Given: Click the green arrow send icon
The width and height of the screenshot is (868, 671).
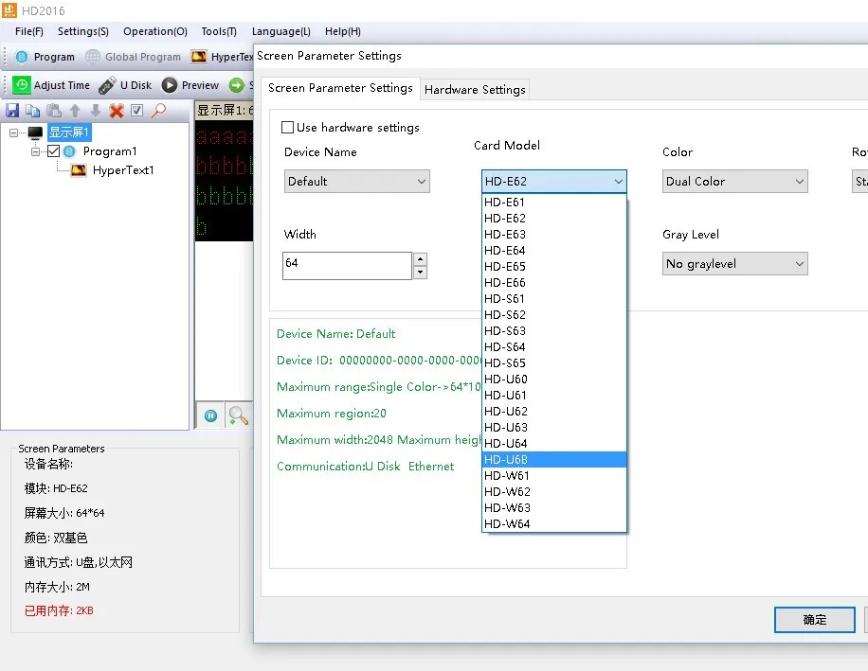Looking at the screenshot, I should click(x=237, y=85).
